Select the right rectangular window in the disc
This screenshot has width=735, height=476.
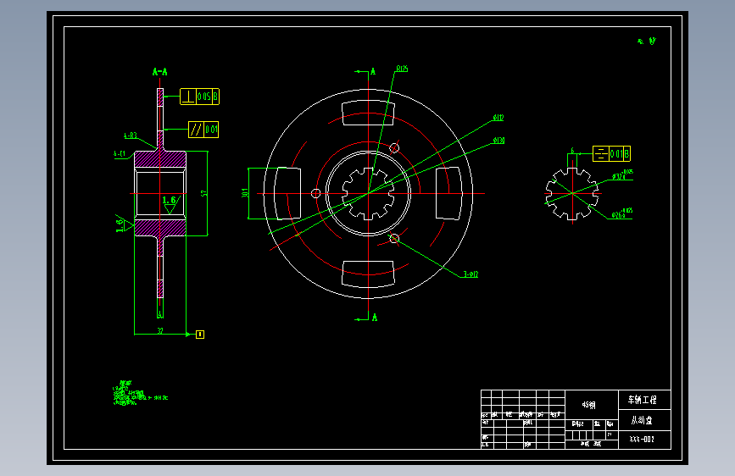coord(448,193)
